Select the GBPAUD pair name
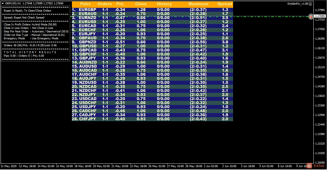The width and height of the screenshot is (327, 170). point(88,38)
